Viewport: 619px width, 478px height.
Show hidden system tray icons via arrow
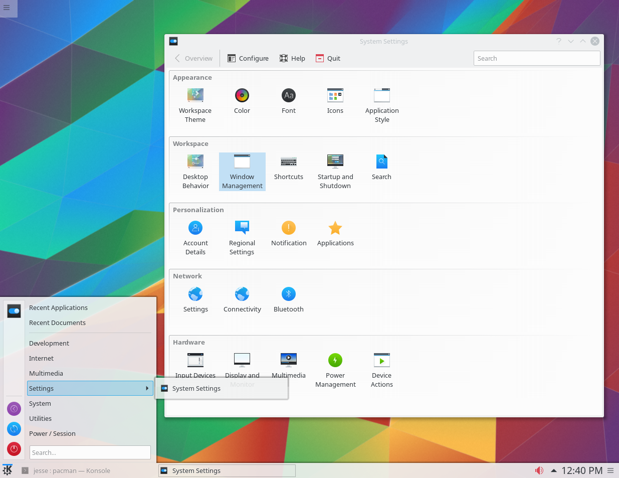[554, 470]
